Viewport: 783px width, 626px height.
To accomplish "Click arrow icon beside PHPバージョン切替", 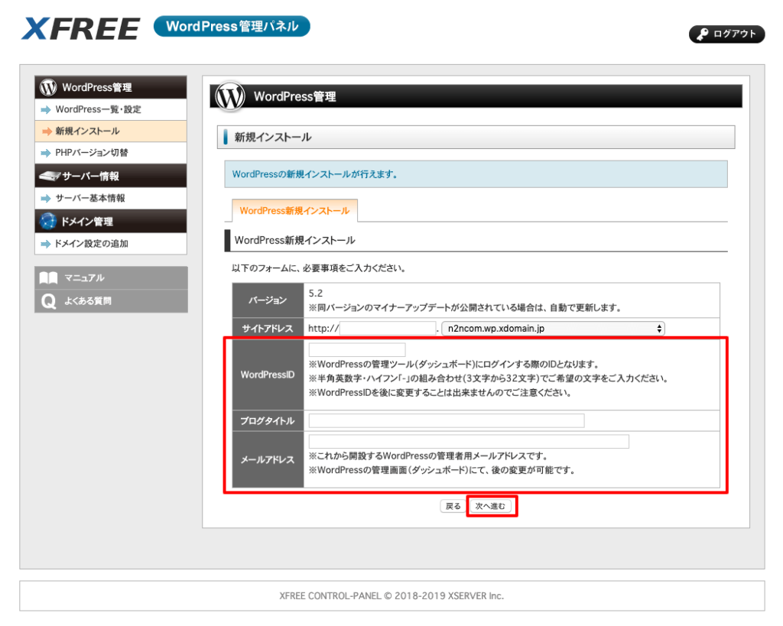I will pos(46,153).
